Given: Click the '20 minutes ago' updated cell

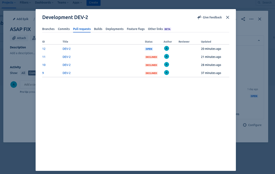Looking at the screenshot, I should 211,49.
